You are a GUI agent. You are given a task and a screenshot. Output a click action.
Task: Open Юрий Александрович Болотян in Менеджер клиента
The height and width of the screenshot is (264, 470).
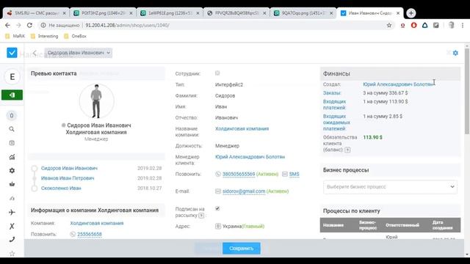[x=250, y=157]
